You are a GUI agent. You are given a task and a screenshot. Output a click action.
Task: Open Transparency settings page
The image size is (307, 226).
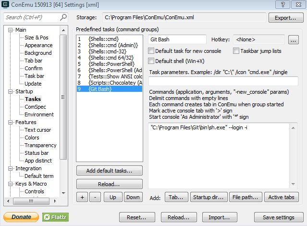tap(40, 145)
